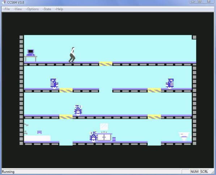
Task: Click the NUM indicator in status bar
Action: tap(195, 172)
